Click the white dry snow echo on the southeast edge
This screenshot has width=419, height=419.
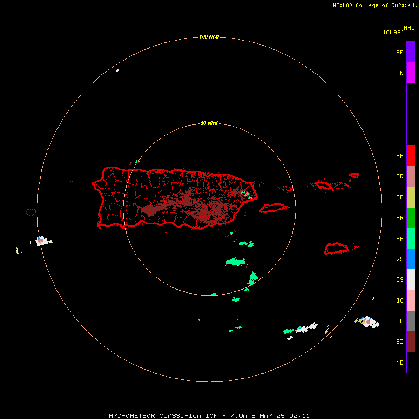pos(370,322)
